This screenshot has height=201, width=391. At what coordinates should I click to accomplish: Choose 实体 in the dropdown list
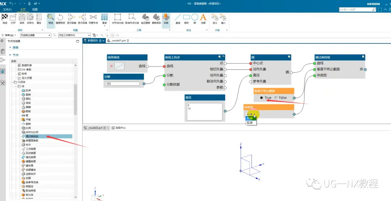(x=251, y=123)
